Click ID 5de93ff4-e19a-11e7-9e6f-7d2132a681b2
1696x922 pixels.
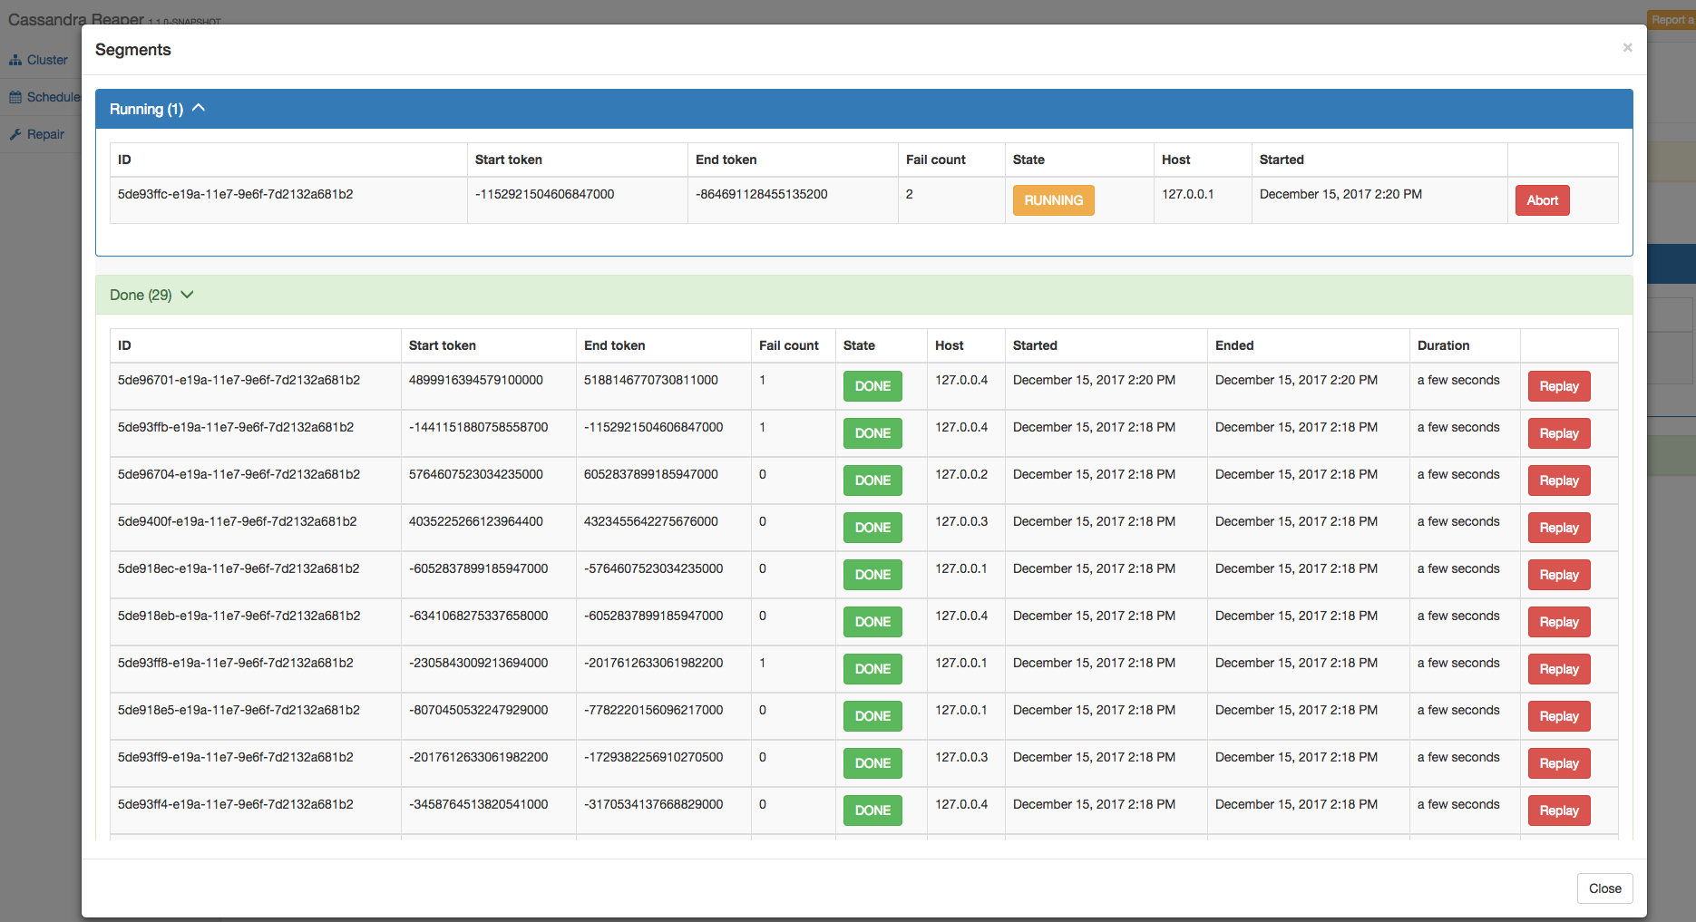(236, 804)
